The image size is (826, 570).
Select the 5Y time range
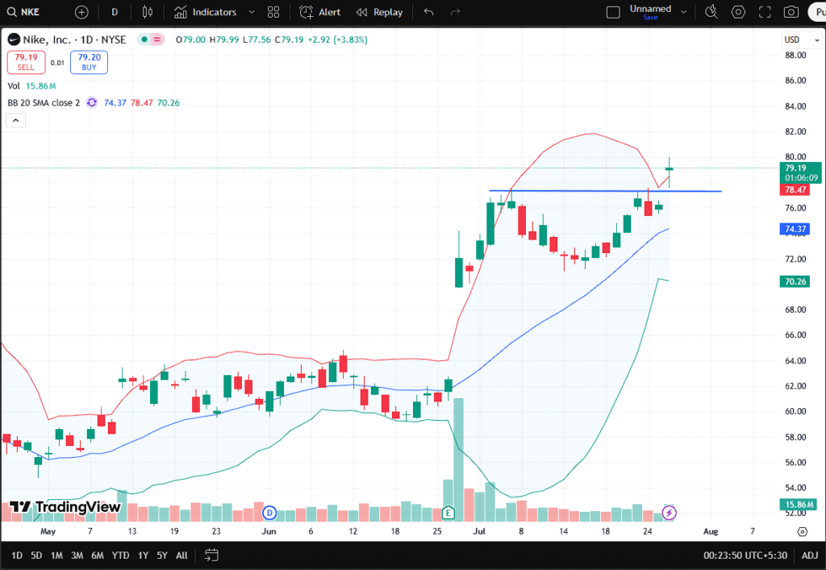162,555
